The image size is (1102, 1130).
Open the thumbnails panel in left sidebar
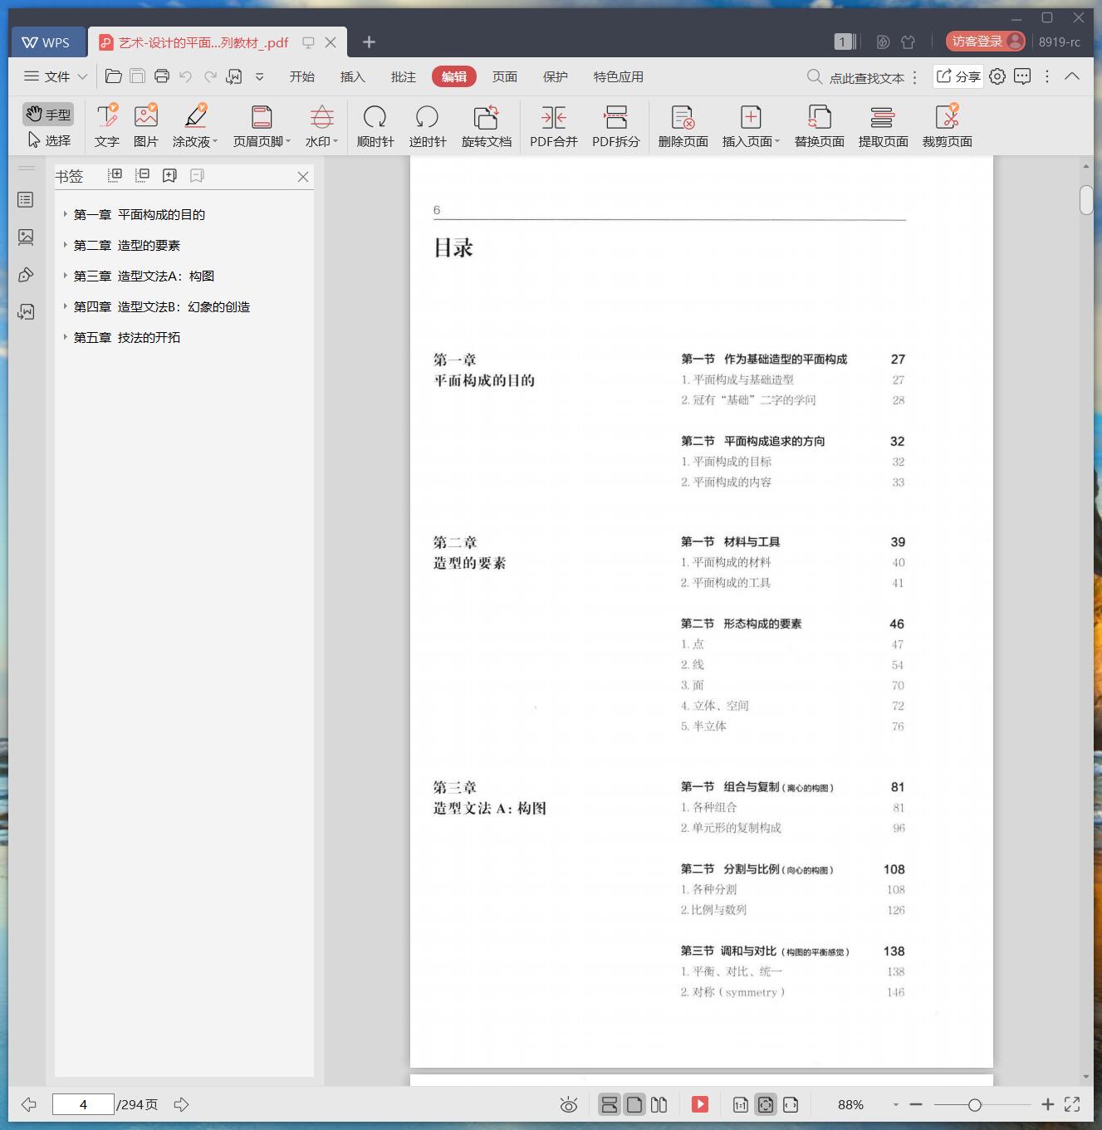pyautogui.click(x=26, y=237)
